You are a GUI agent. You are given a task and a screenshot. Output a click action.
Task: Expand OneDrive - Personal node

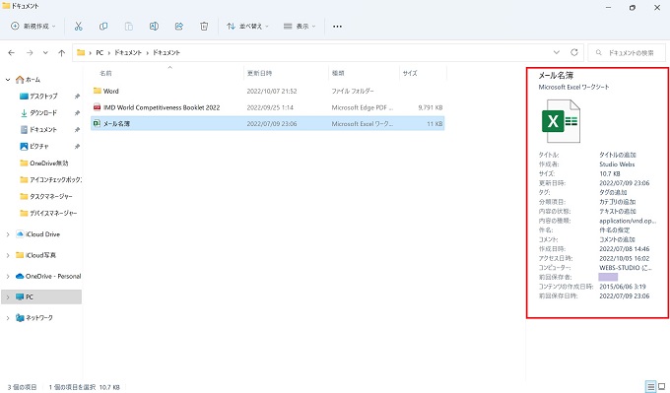click(x=8, y=276)
